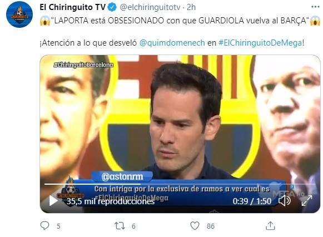Open the 2h tweet timestamp
Screen dimensions: 323x237
191,7
